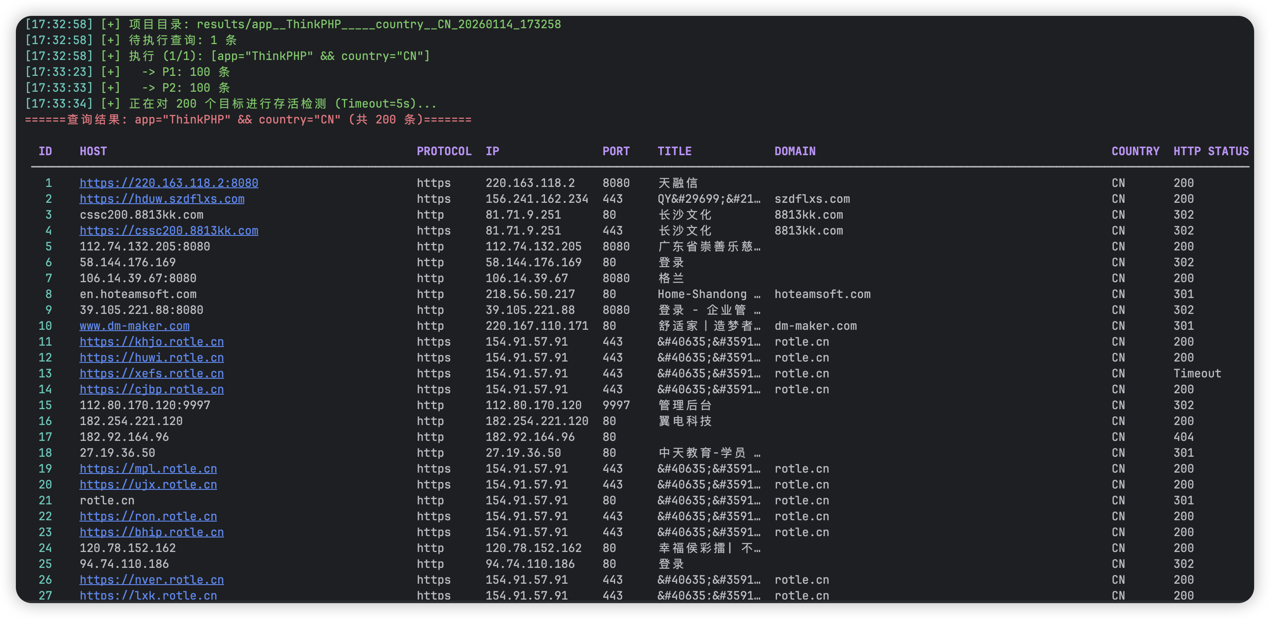
Task: Open www.dm-maker.com link
Action: click(x=134, y=326)
